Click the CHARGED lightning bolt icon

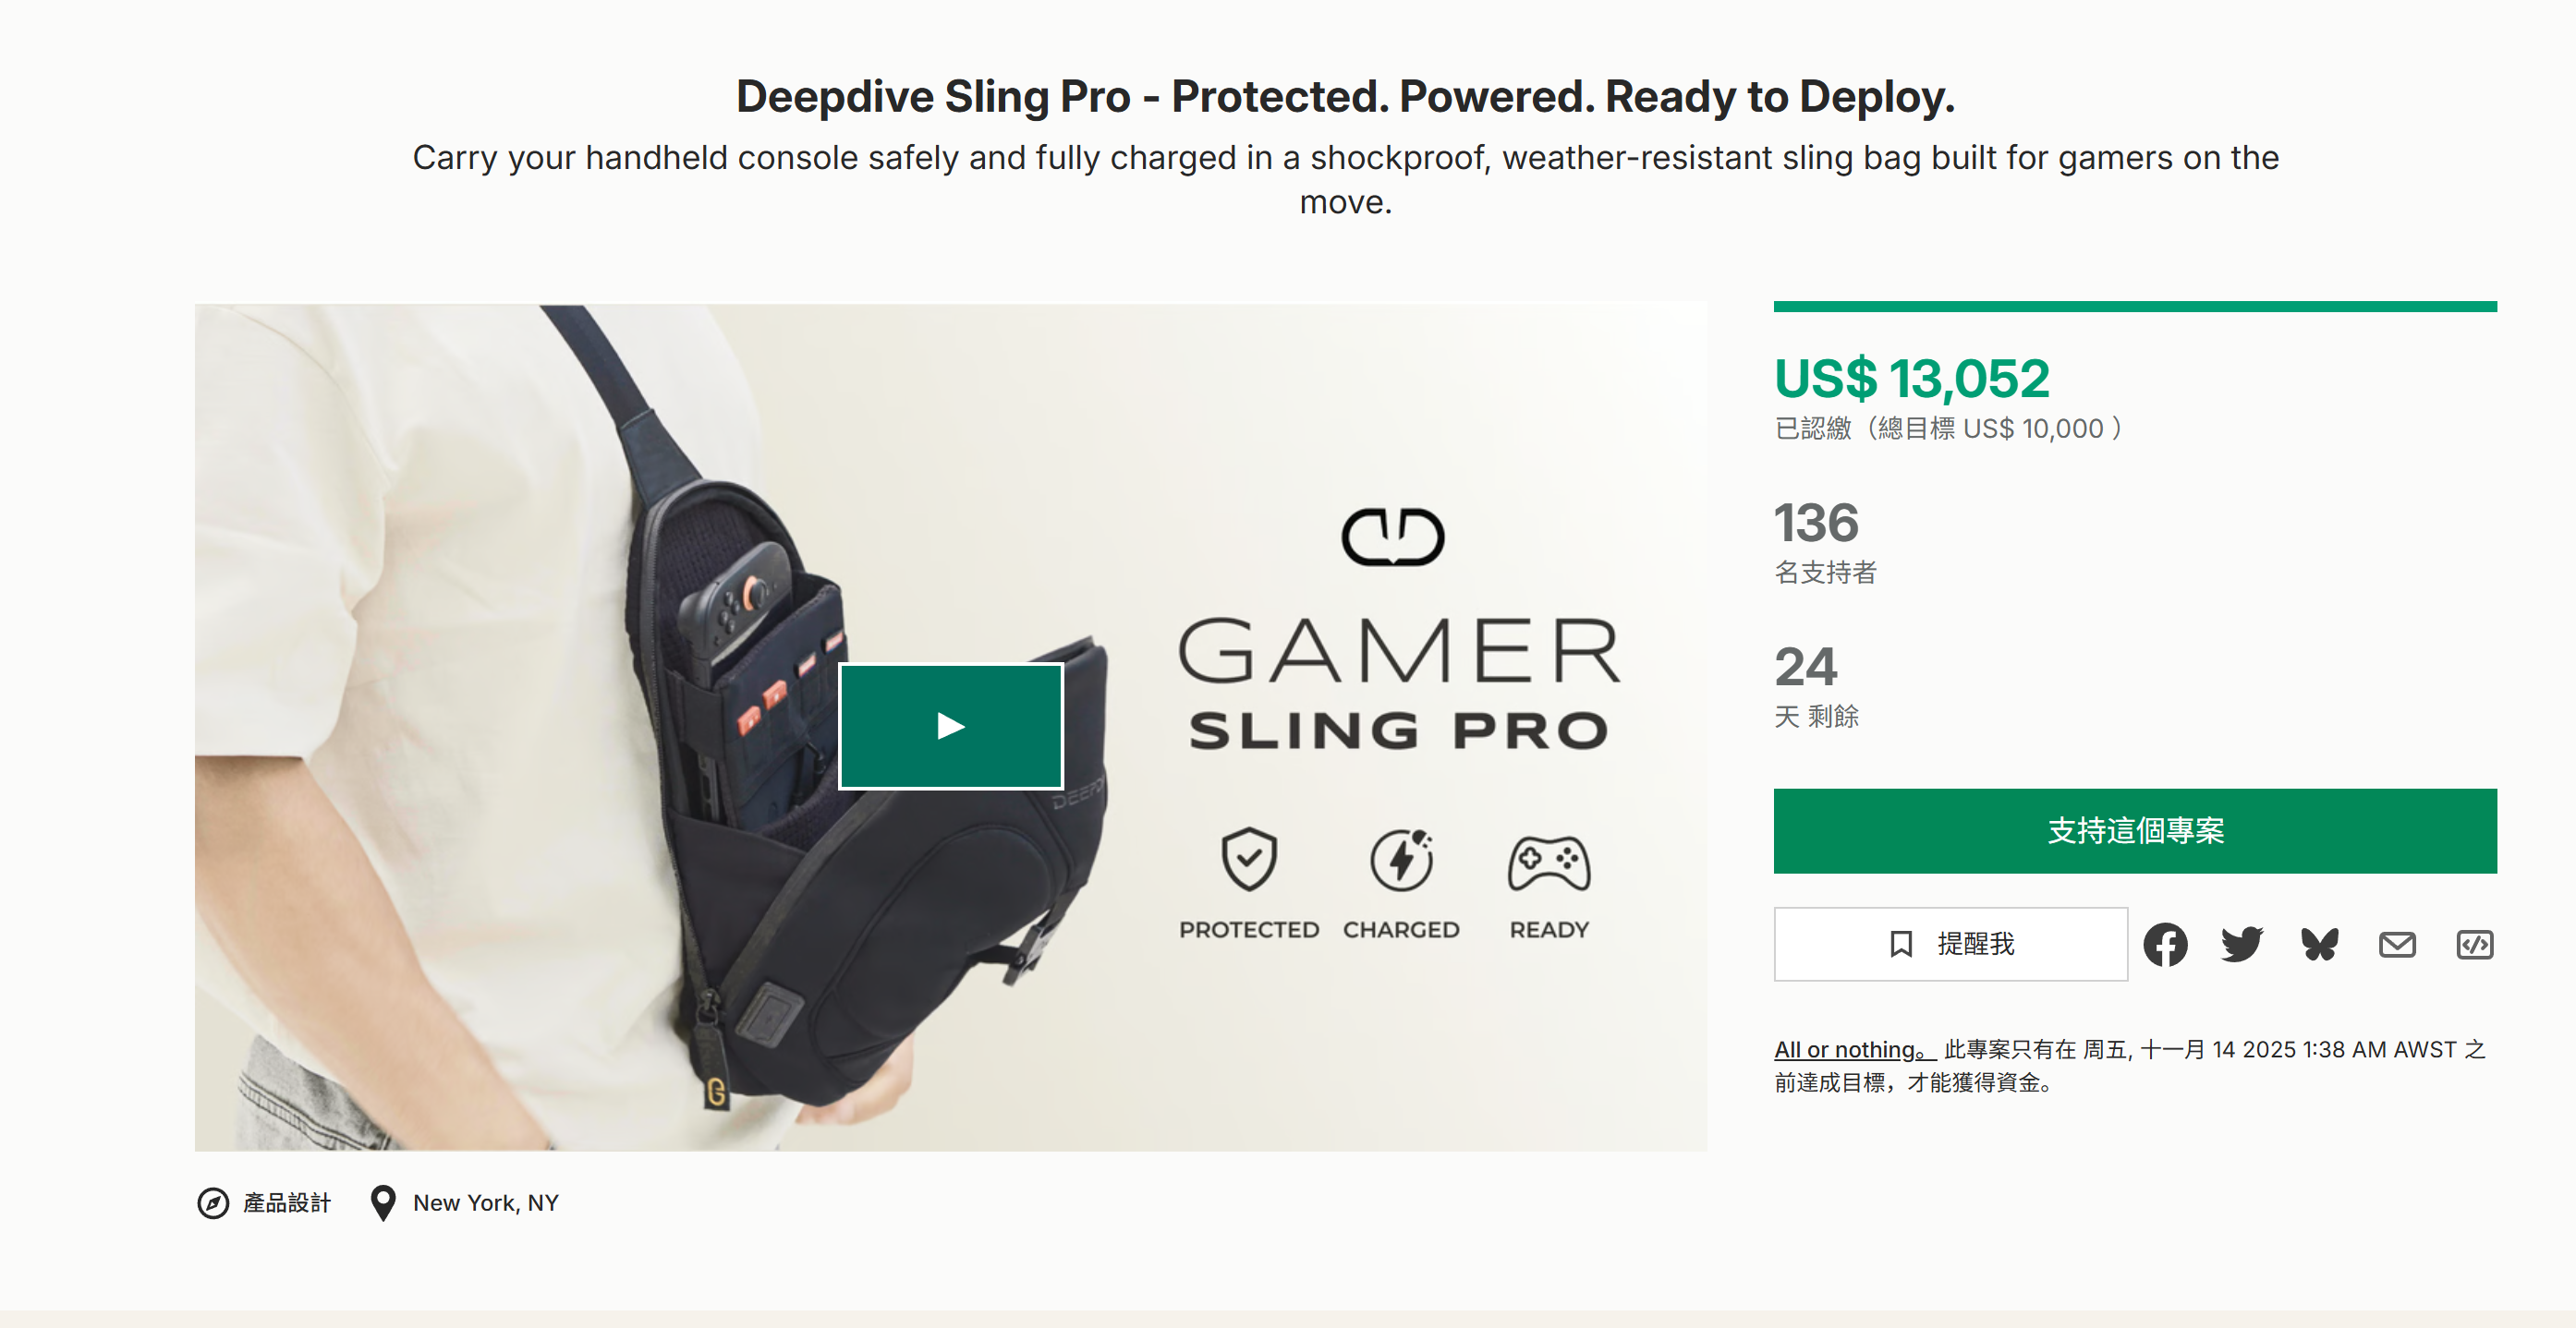[1401, 858]
